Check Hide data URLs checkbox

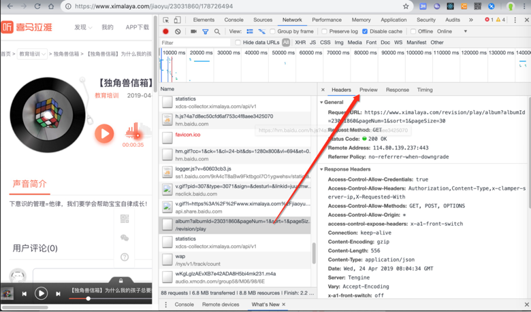[238, 43]
